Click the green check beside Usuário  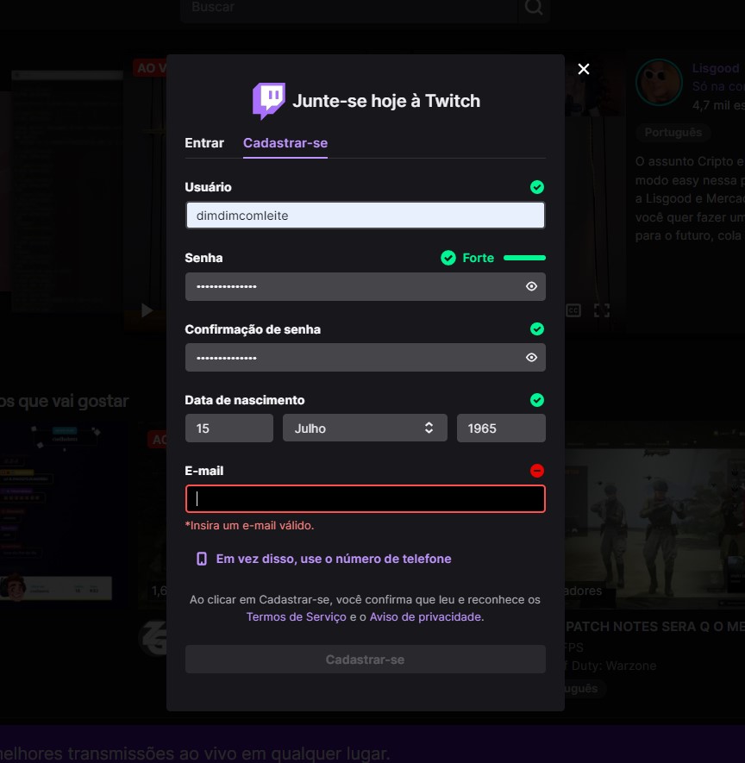[x=536, y=187]
